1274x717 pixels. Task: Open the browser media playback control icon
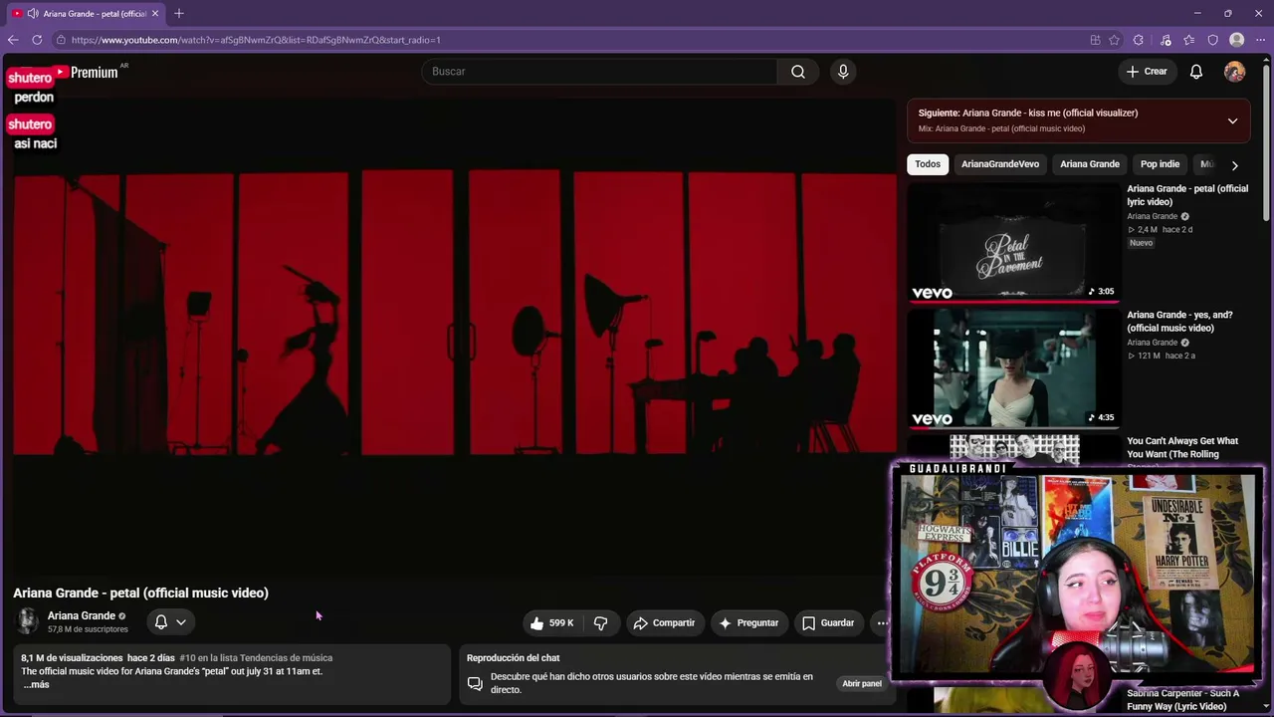[1166, 40]
